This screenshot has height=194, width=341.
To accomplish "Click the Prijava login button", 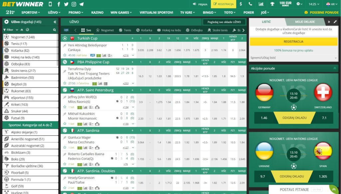I will [200, 4].
